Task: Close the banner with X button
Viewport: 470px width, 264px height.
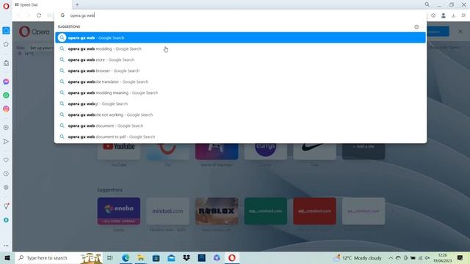Action: (460, 32)
